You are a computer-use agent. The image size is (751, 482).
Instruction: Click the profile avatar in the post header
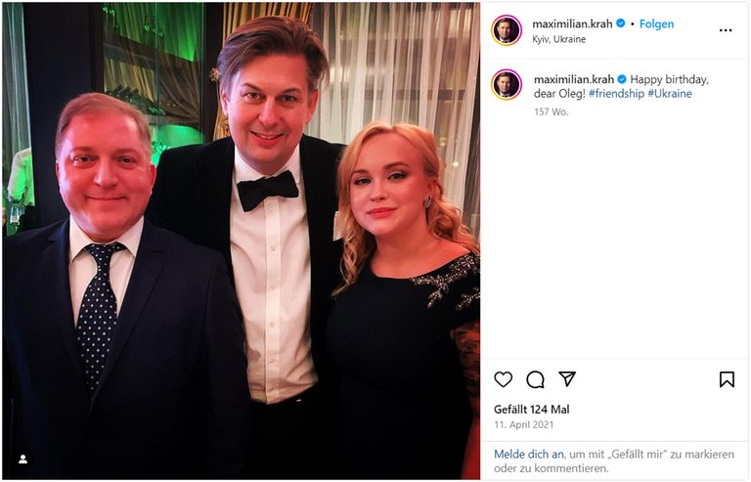coord(507,30)
